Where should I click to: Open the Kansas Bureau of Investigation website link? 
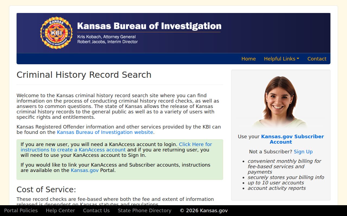coord(105,132)
